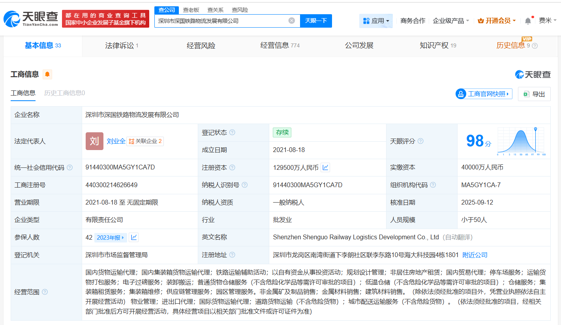Clear the search box using the x icon

291,21
